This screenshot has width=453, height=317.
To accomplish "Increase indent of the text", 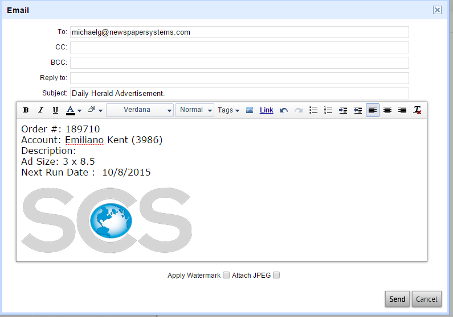I will click(x=343, y=110).
